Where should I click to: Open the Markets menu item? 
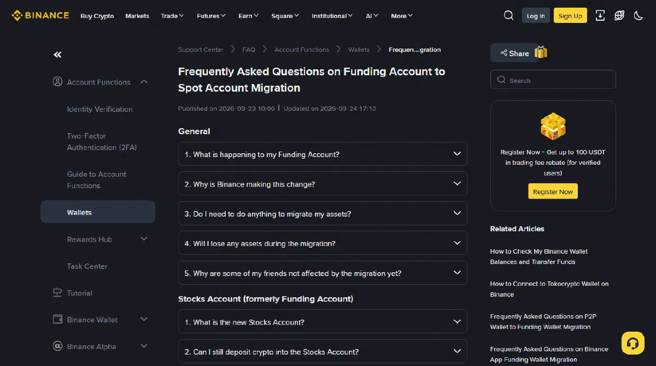tap(137, 16)
